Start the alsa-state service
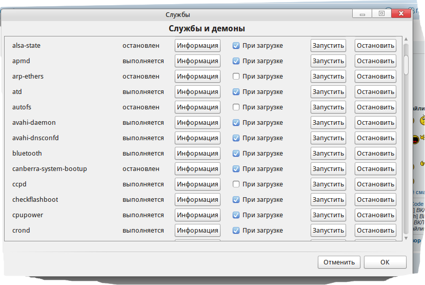Viewport: 425px width, 285px height. [328, 46]
